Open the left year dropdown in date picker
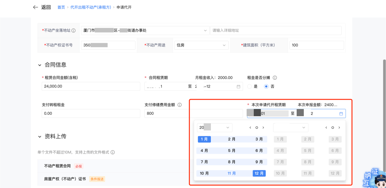Screen dimensions: 386x188 tap(215, 128)
